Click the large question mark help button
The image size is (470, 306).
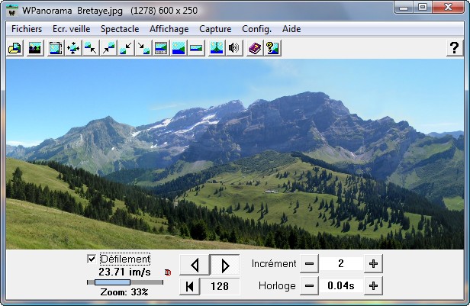(x=455, y=48)
